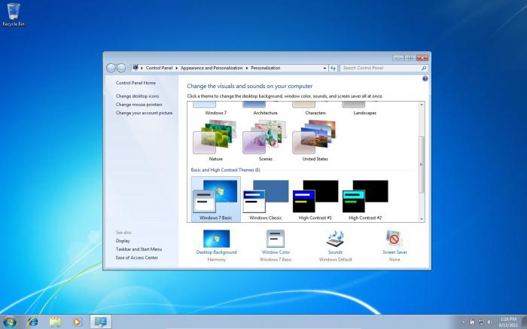Open Windows Media Player from the taskbar
527x329 pixels.
tap(77, 321)
